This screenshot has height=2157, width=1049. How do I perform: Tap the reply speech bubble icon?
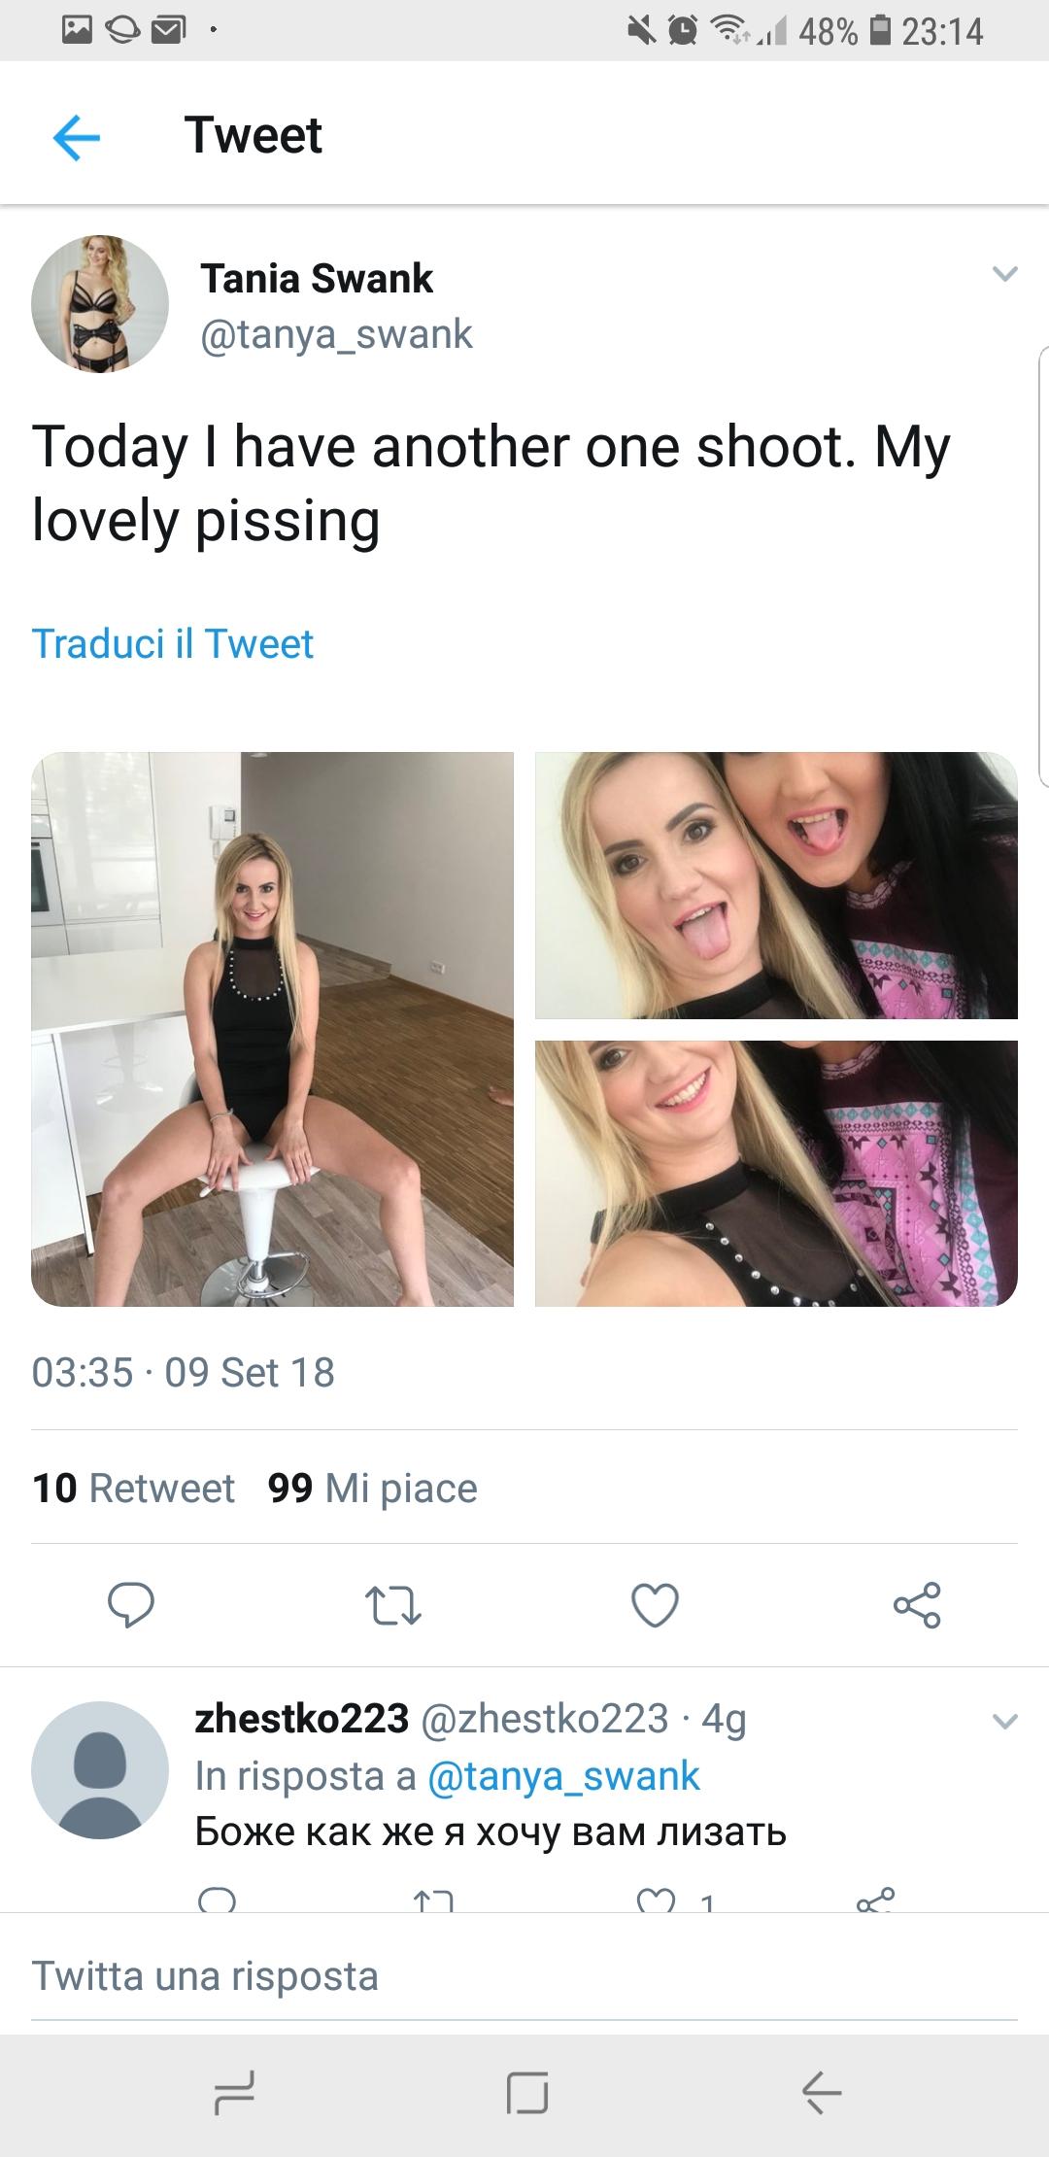click(130, 1604)
